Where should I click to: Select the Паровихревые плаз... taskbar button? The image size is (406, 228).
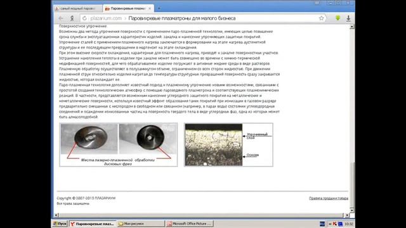point(92,224)
